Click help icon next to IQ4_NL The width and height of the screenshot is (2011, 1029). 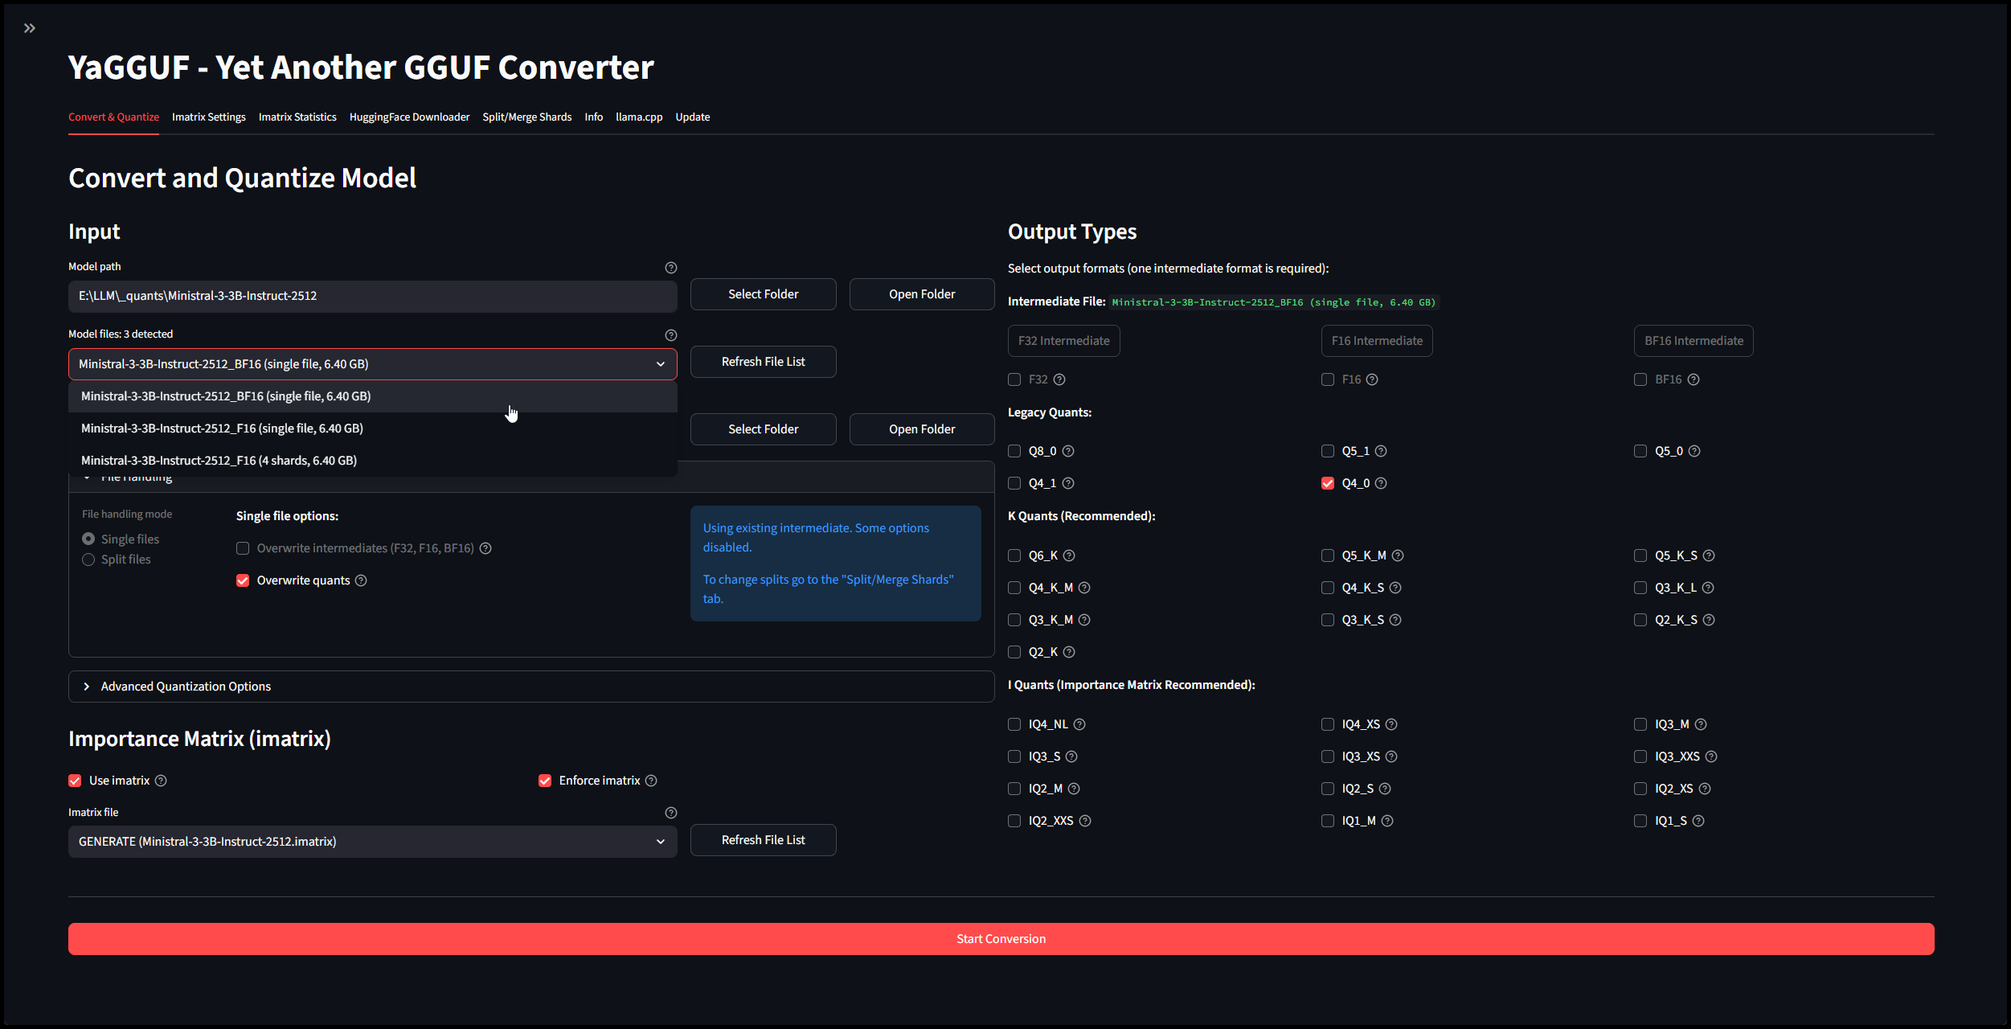tap(1079, 724)
